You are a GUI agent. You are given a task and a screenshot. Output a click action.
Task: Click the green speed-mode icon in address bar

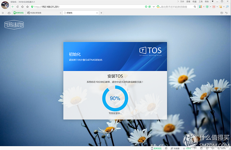click(149, 7)
